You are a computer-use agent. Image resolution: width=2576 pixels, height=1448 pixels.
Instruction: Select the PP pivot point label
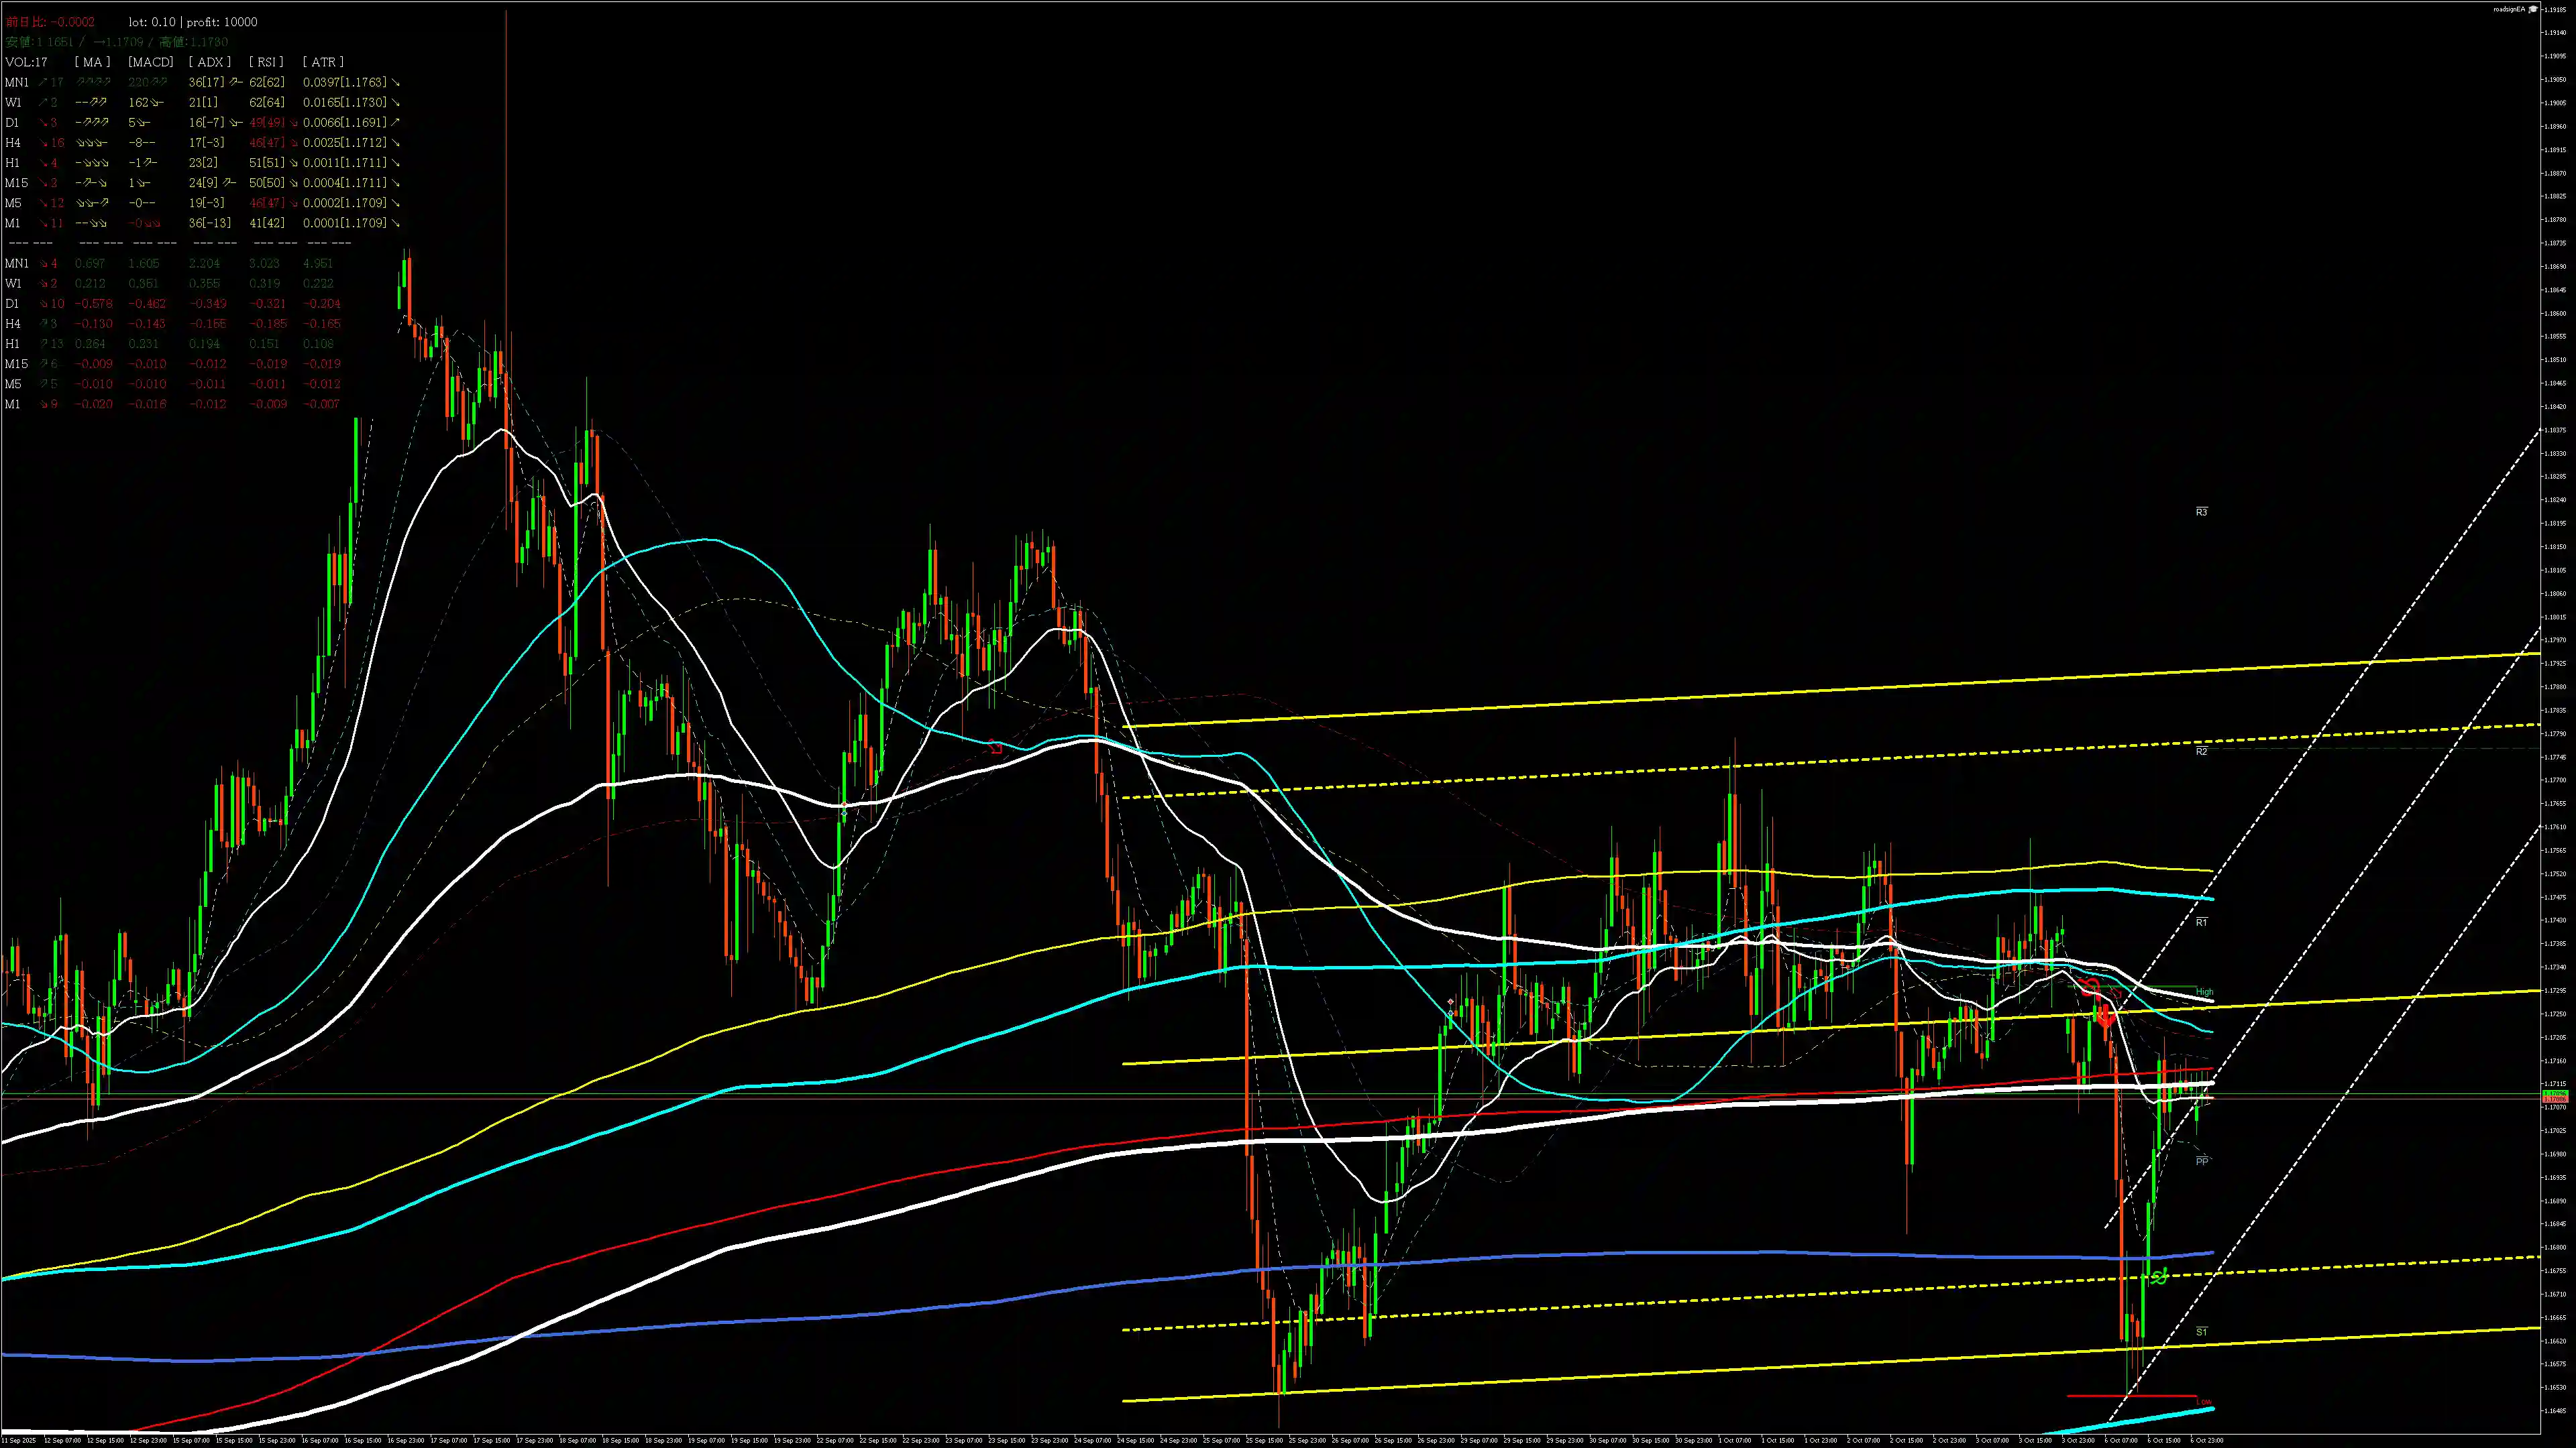coord(2201,1161)
